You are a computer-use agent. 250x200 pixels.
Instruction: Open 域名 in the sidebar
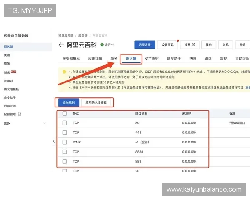7,73
